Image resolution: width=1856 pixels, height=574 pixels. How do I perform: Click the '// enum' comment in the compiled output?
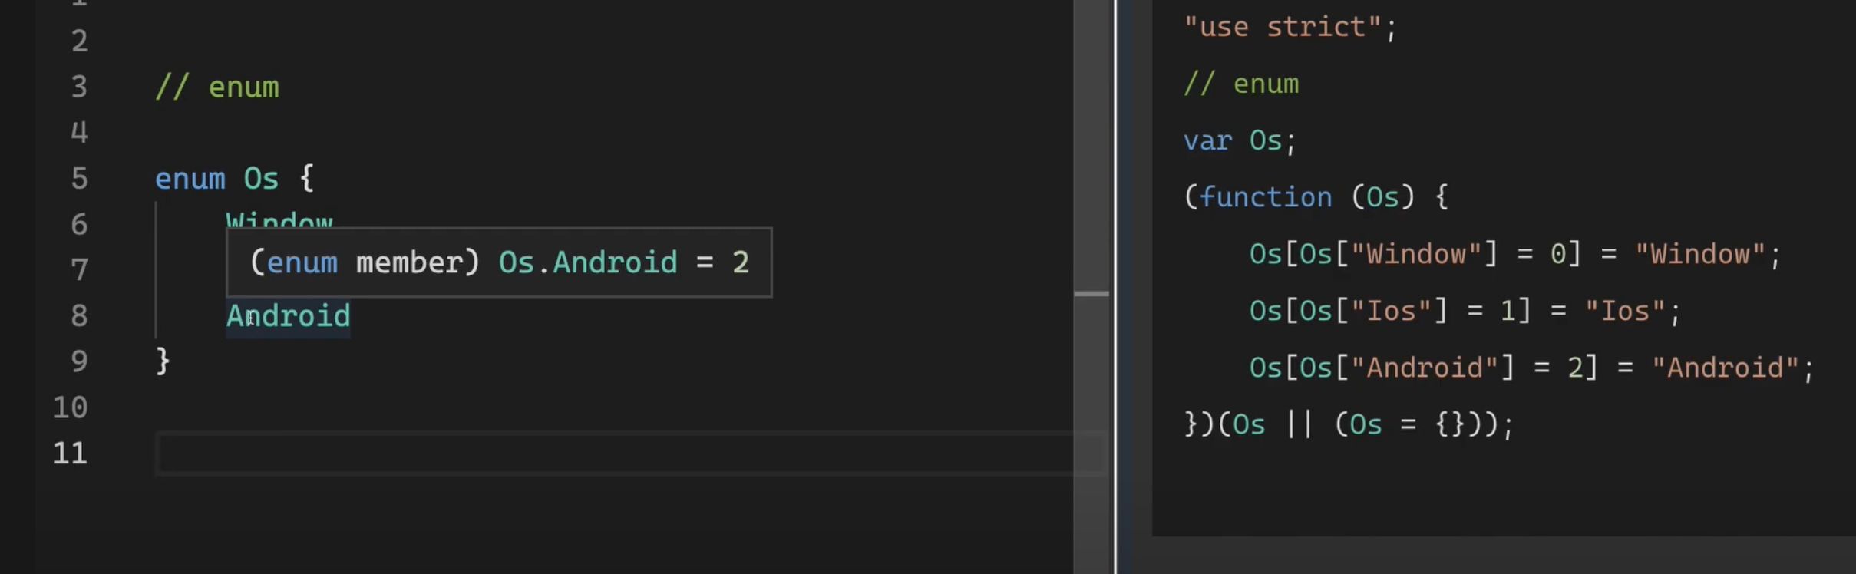point(1241,84)
